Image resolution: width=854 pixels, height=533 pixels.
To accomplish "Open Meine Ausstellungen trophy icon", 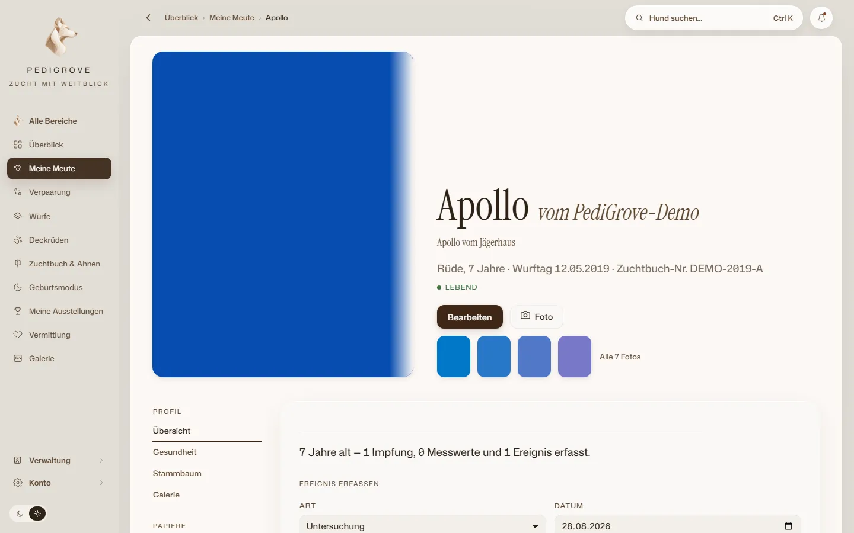I will point(18,311).
